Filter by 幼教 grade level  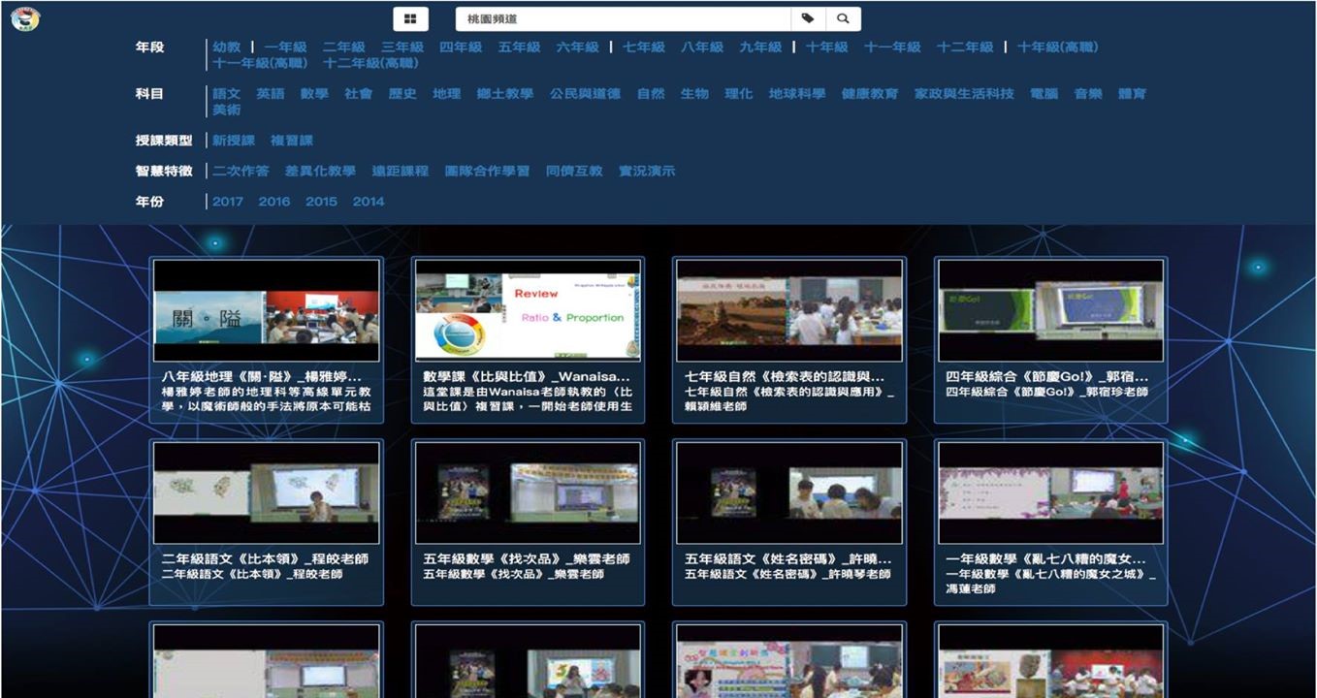point(227,47)
